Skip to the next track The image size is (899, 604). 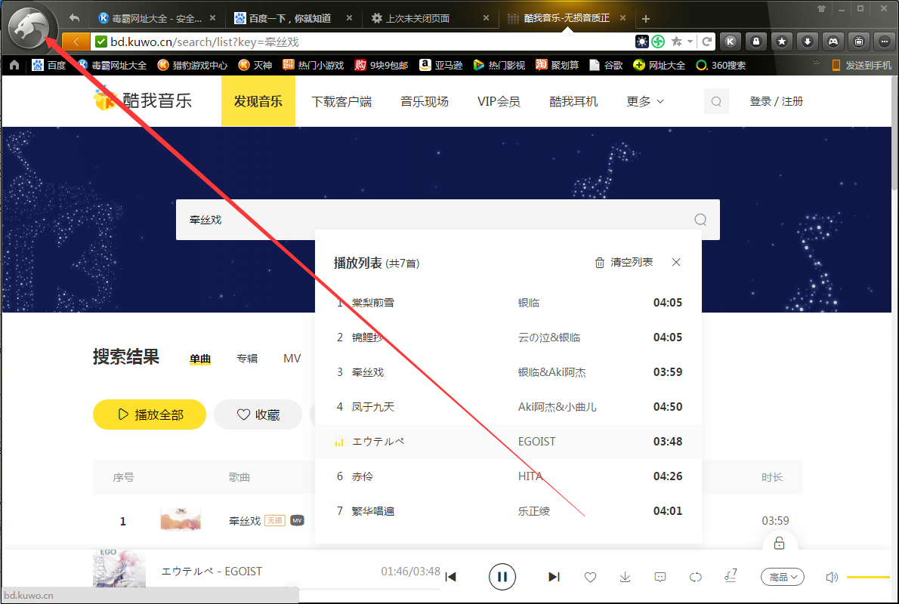554,576
